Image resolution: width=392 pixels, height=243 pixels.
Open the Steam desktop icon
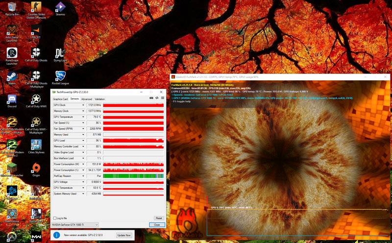click(x=12, y=78)
